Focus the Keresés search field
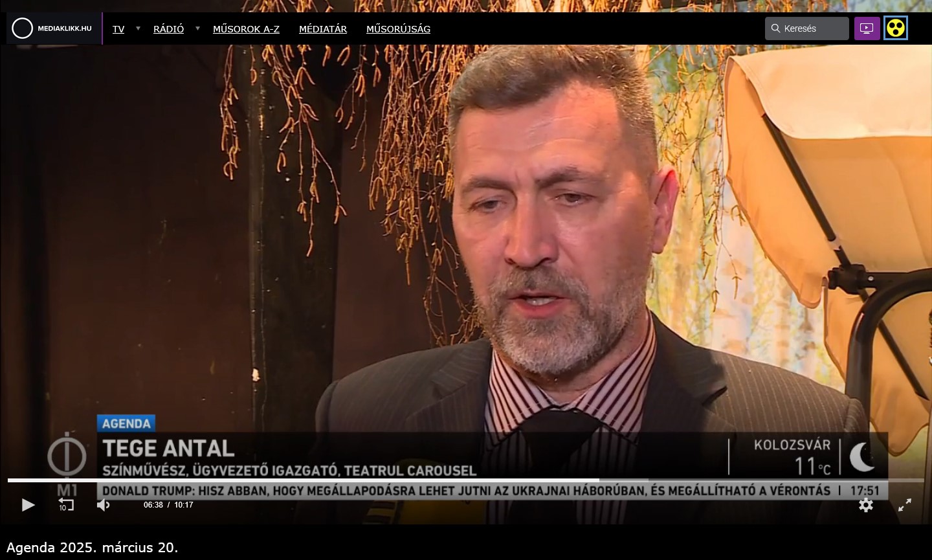Viewport: 932px width, 560px height. 813,28
